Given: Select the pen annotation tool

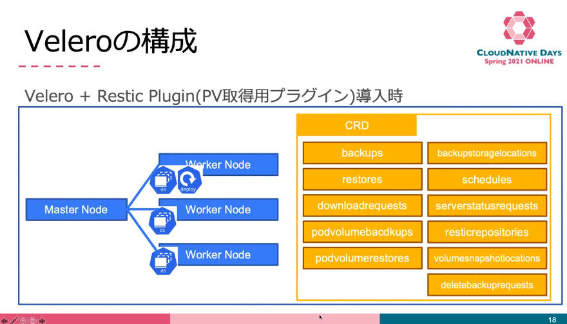Looking at the screenshot, I should [14, 320].
